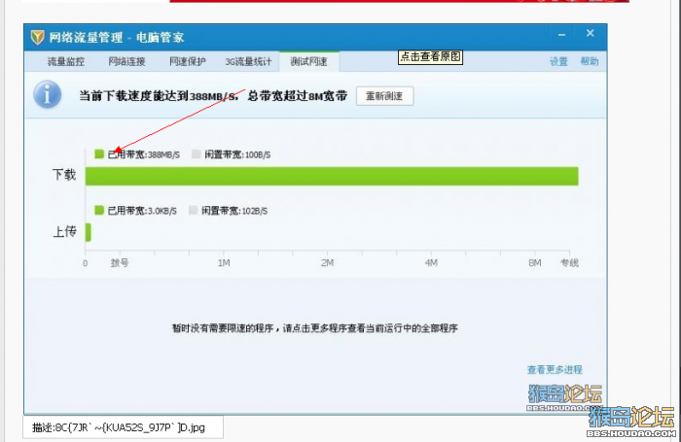Click the green swatch beside 已用带宽:388MB/S
681x442 pixels.
99,153
